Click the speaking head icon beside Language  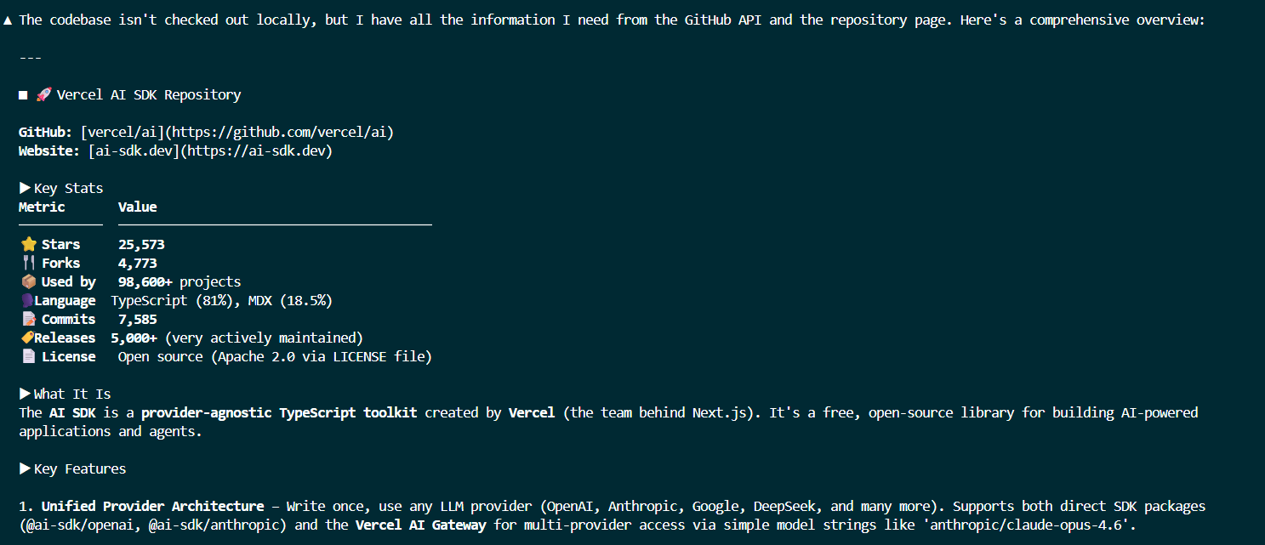pyautogui.click(x=26, y=301)
